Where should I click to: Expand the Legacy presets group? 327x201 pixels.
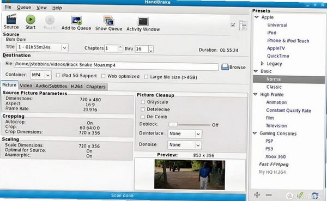[262, 63]
